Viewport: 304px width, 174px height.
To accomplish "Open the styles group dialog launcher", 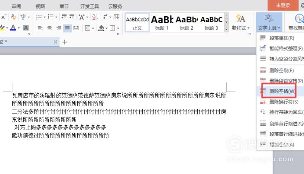I will (x=250, y=34).
